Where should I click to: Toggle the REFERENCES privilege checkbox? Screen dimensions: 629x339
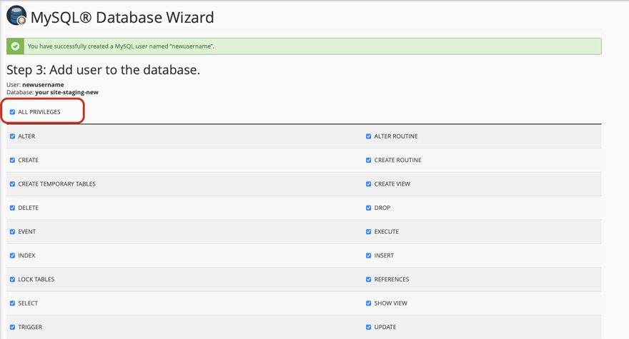(368, 279)
